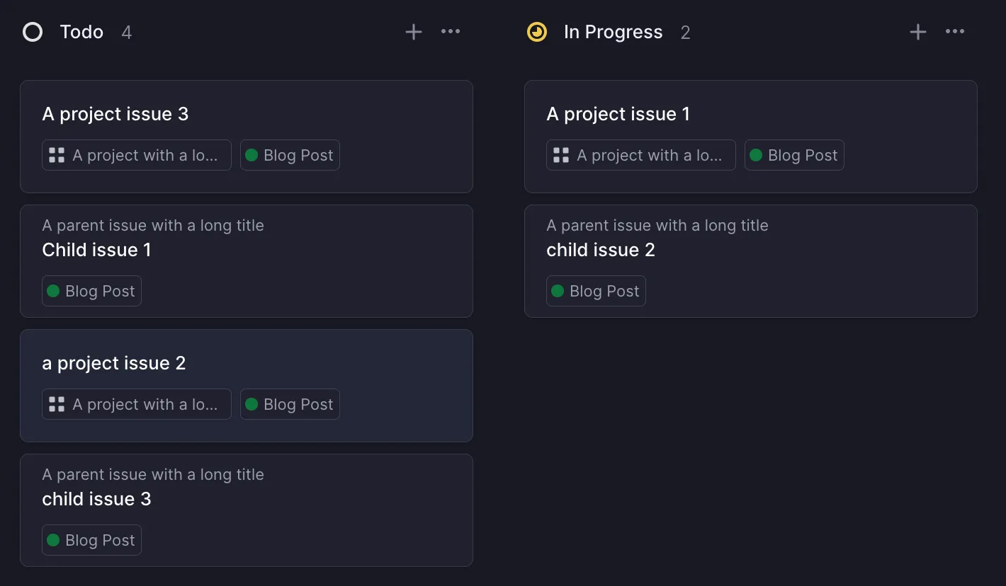The height and width of the screenshot is (586, 1006).
Task: Click Blog Post label on child issue 3
Action: (91, 540)
